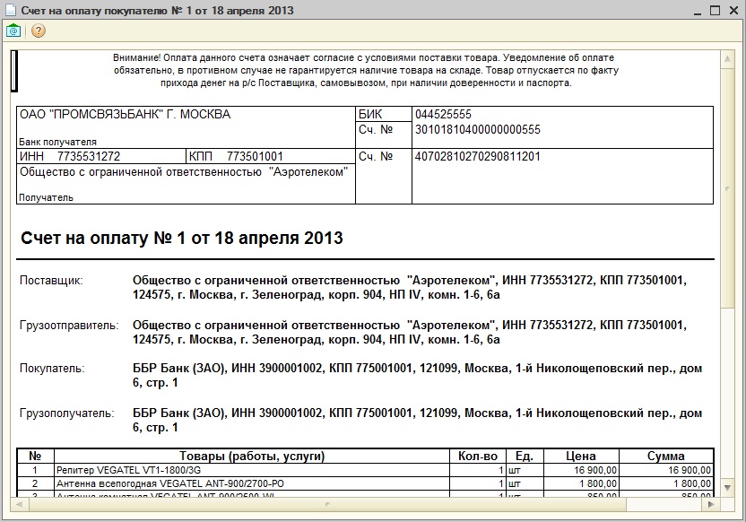
Task: Click the horizontal scrollbar left arrow
Action: [x=19, y=504]
